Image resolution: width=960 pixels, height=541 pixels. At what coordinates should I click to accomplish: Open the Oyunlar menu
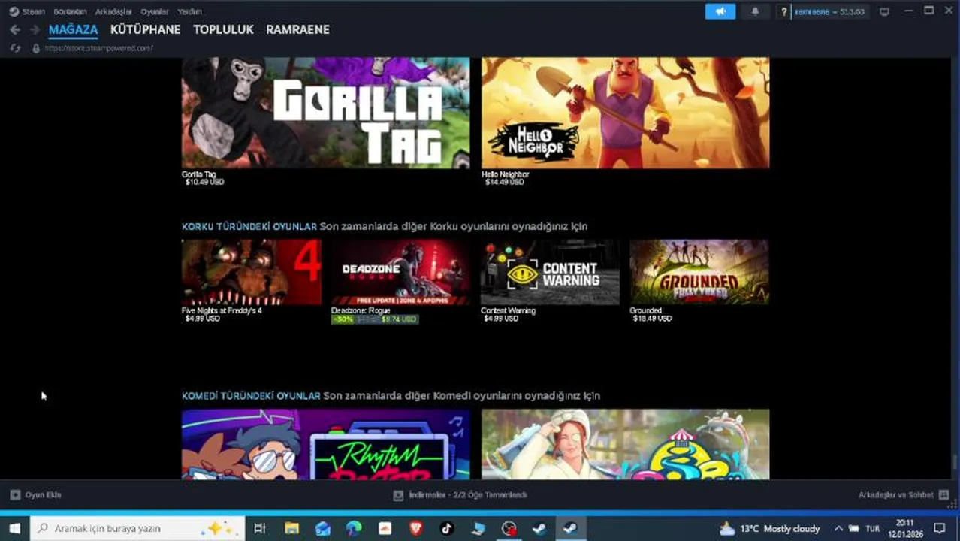pyautogui.click(x=155, y=11)
